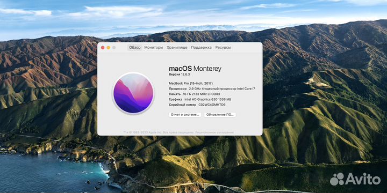Click the Версия 12.6.3 text
The image size is (387, 193).
(x=180, y=74)
